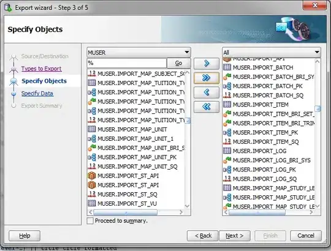Open the All object type dropdown
Image resolution: width=331 pixels, height=251 pixels.
pyautogui.click(x=272, y=52)
